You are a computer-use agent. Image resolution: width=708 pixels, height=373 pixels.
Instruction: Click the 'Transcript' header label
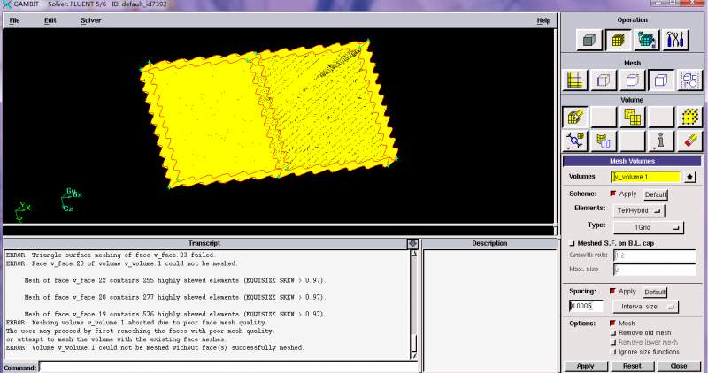(204, 244)
